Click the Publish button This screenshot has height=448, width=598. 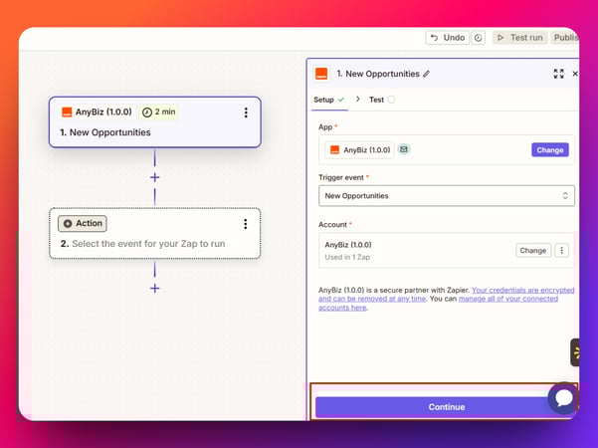tap(565, 38)
